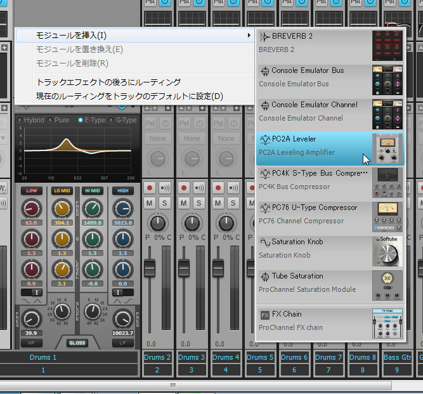423x394 pixels.
Task: Open the Drums 4 send None dropdown
Action: point(226,138)
